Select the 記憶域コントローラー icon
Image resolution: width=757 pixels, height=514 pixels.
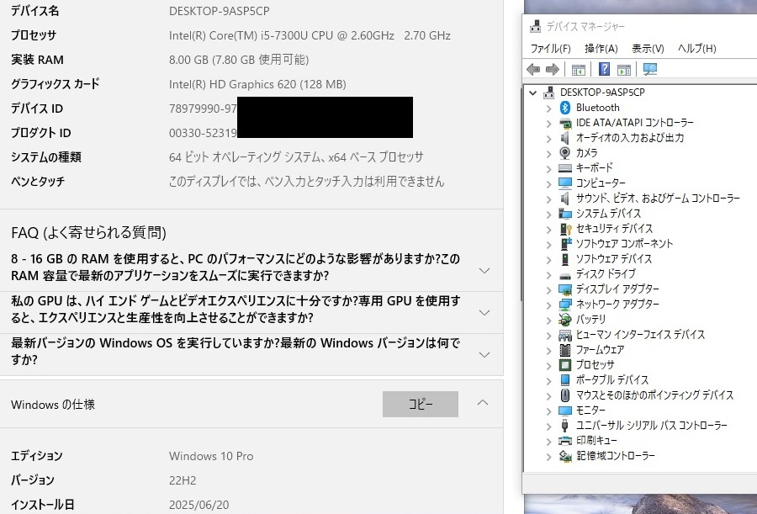[x=565, y=456]
